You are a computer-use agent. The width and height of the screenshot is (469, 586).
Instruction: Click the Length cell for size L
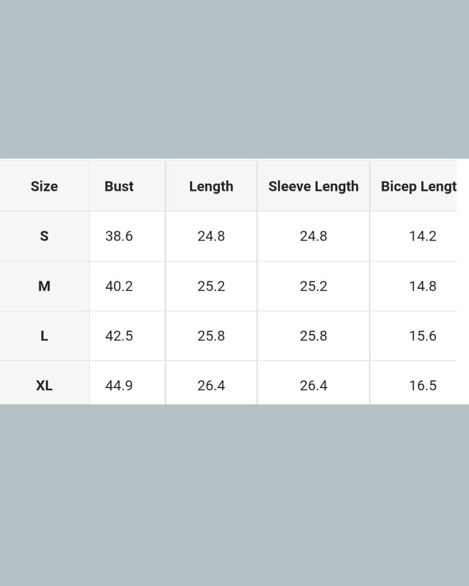[211, 336]
